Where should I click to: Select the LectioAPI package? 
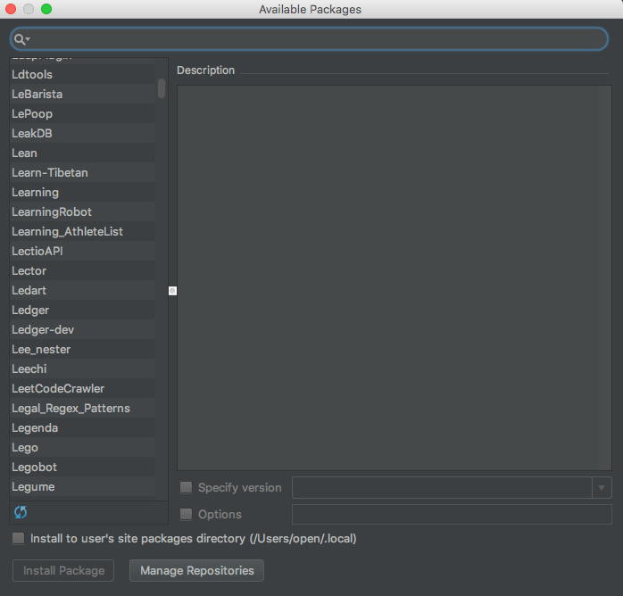point(83,252)
